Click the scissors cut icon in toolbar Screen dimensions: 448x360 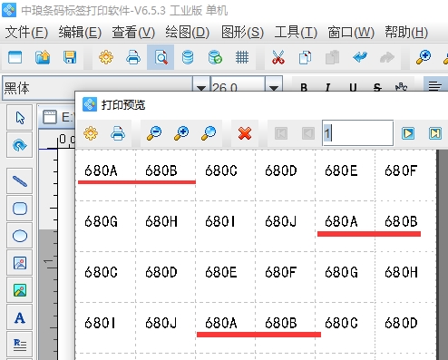click(278, 57)
